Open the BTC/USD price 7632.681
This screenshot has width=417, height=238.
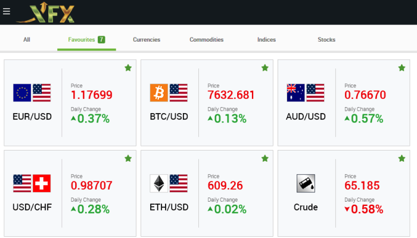point(231,95)
